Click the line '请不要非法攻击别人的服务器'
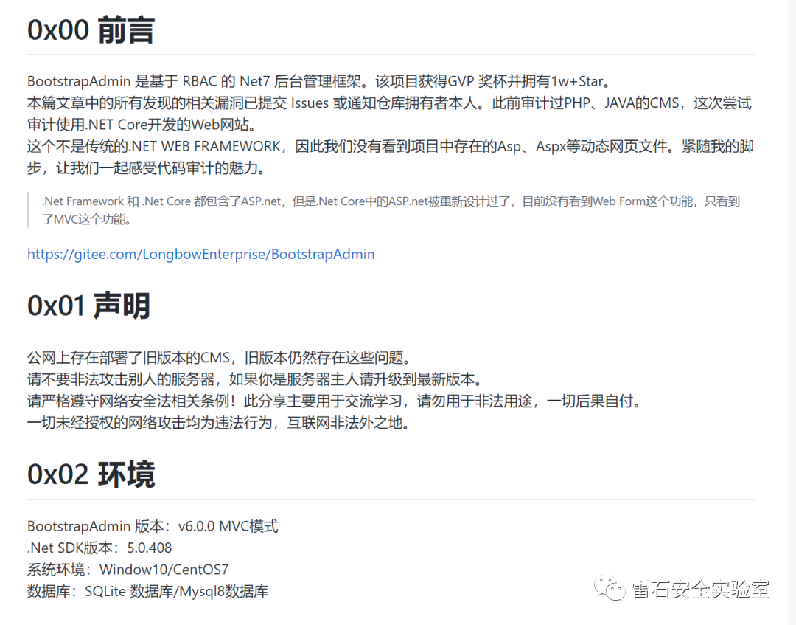This screenshot has width=796, height=625. pyautogui.click(x=255, y=379)
